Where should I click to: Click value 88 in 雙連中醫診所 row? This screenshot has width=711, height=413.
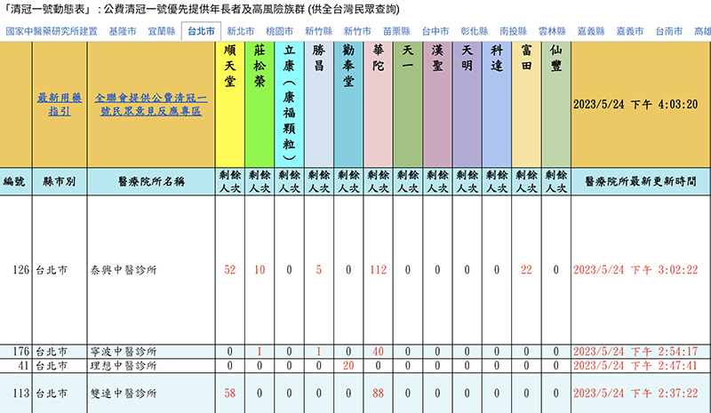[x=379, y=393]
